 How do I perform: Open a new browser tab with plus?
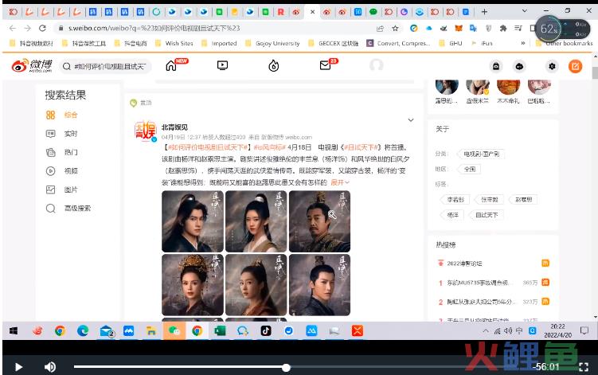[x=484, y=12]
